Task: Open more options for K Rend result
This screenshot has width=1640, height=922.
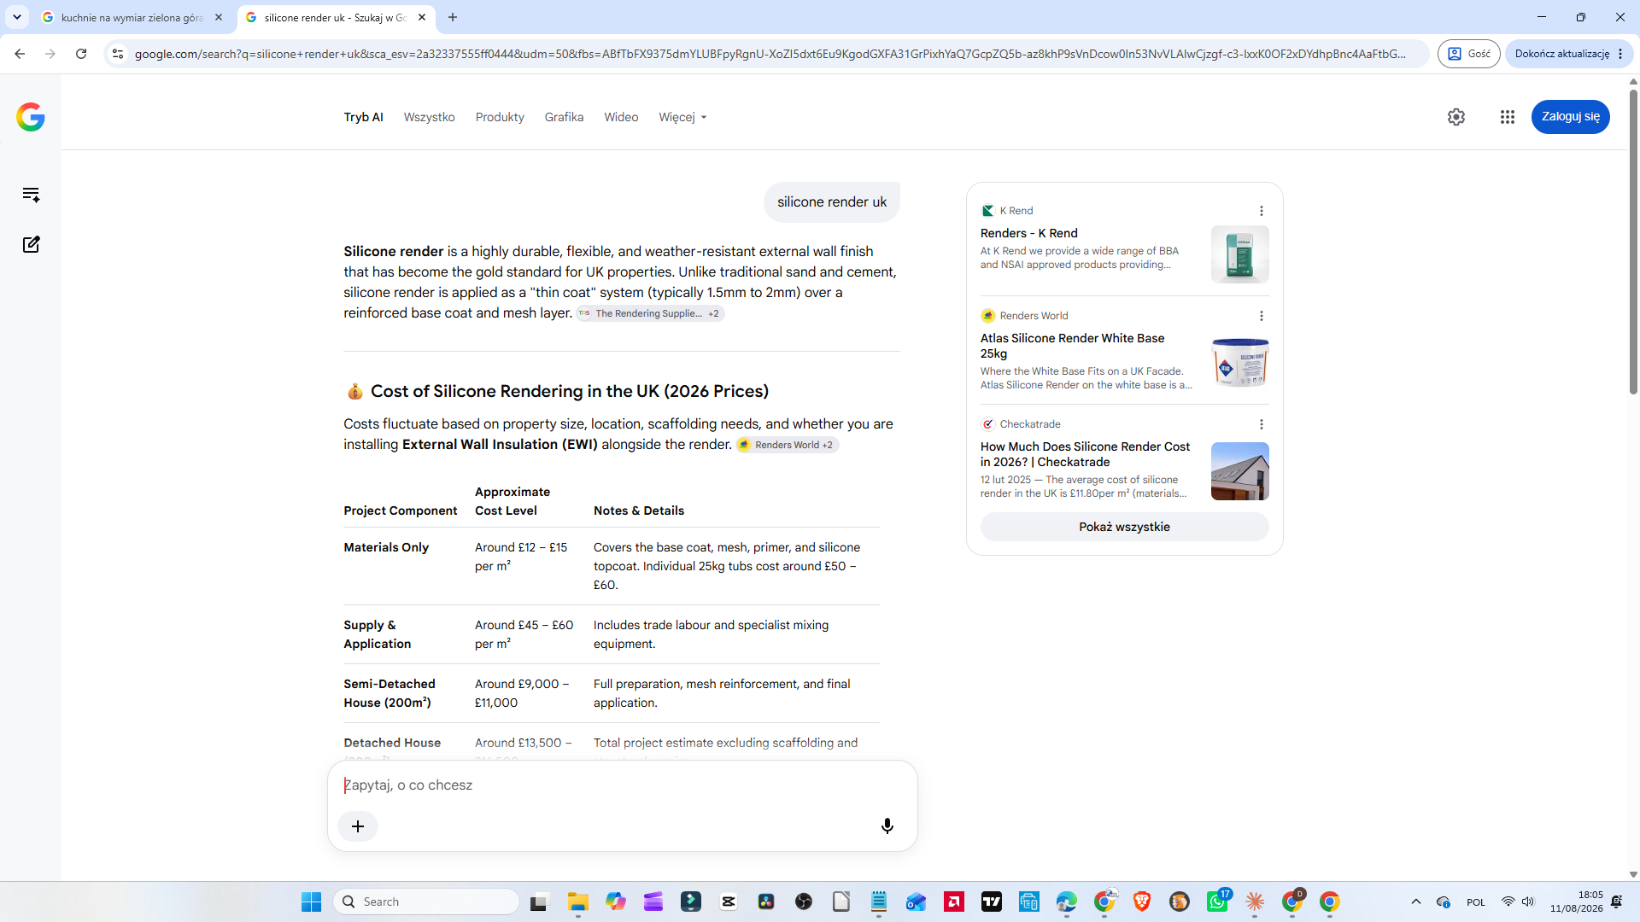Action: point(1262,211)
